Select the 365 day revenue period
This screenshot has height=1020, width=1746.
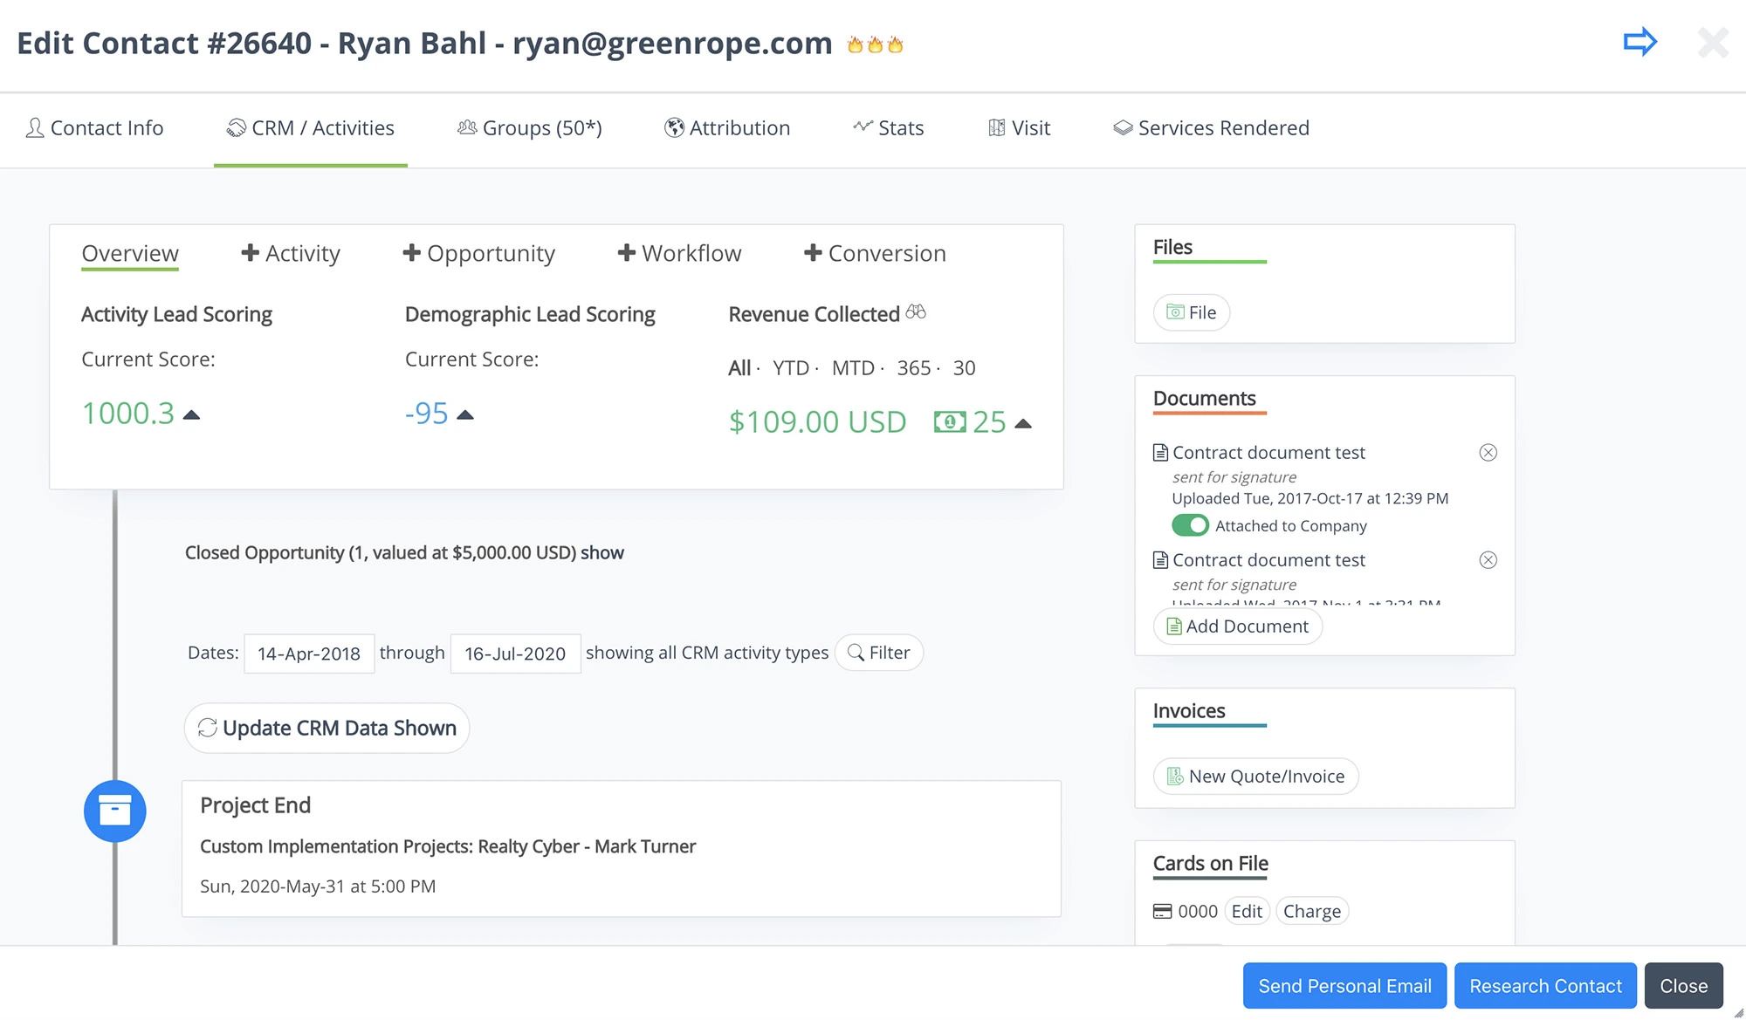[x=914, y=368]
